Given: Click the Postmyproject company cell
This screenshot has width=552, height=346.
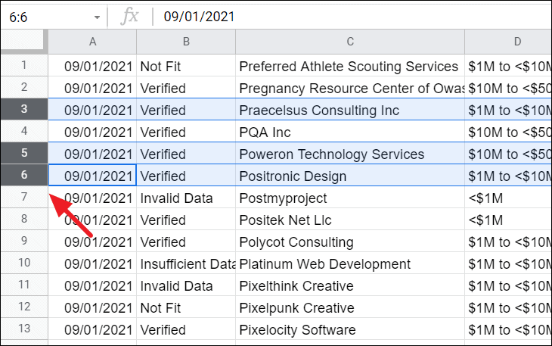Looking at the screenshot, I should click(283, 198).
